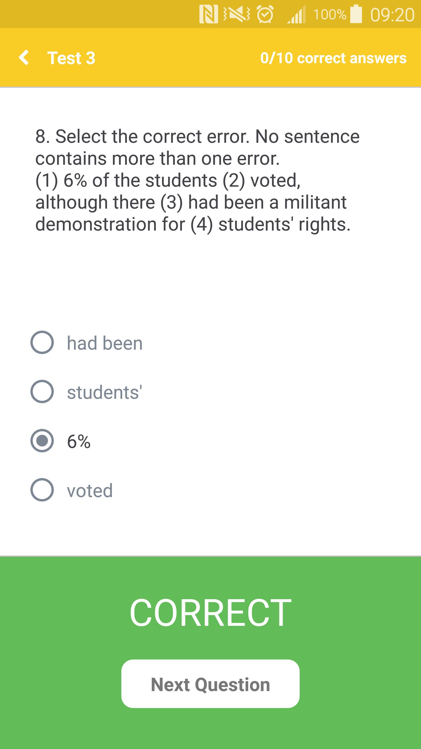This screenshot has height=749, width=421.
Task: Click the 0/10 correct answers counter
Action: (333, 58)
